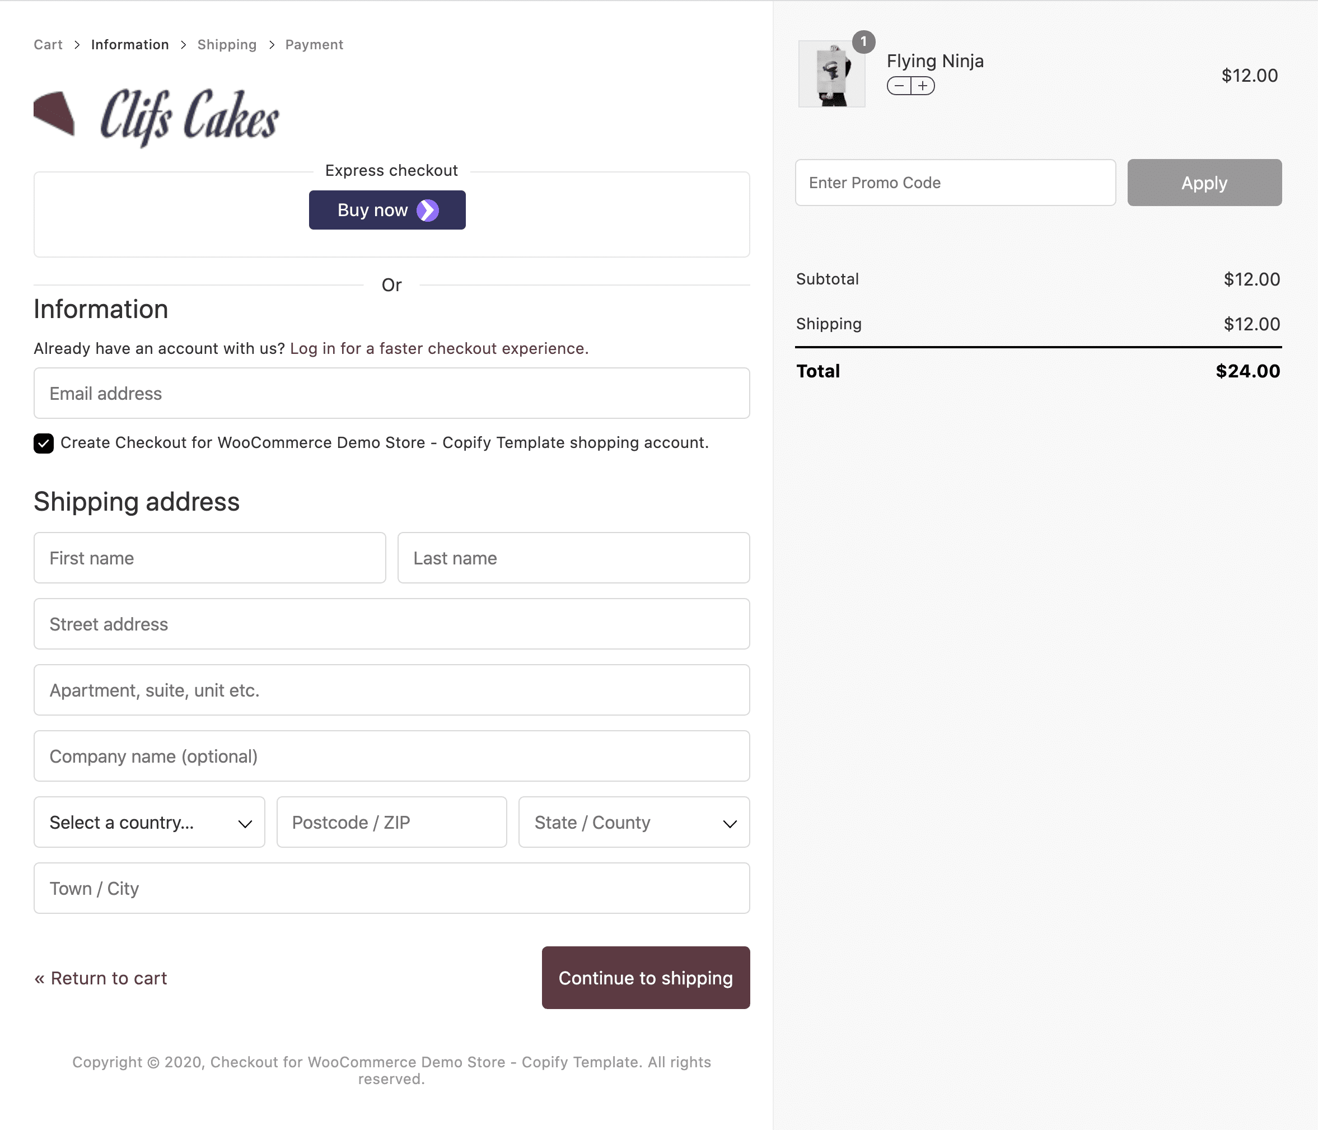Select the Shipping breadcrumb step
Viewport: 1318px width, 1130px height.
click(x=226, y=45)
